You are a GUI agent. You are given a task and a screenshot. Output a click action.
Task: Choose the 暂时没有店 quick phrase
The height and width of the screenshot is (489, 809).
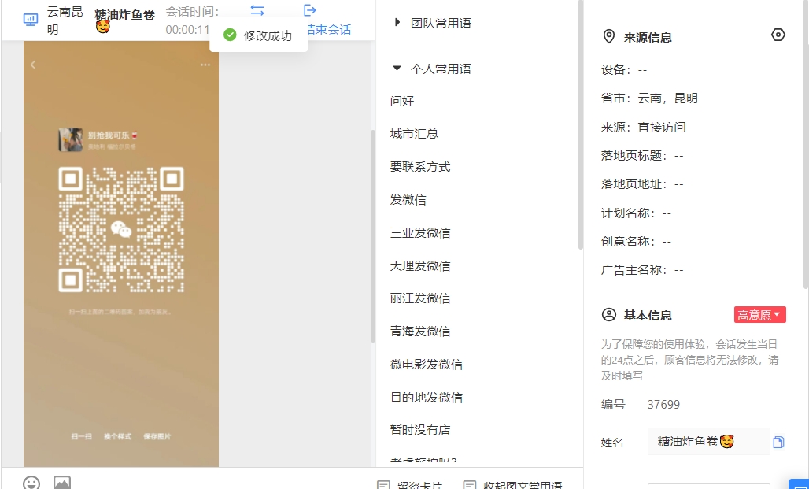[420, 430]
